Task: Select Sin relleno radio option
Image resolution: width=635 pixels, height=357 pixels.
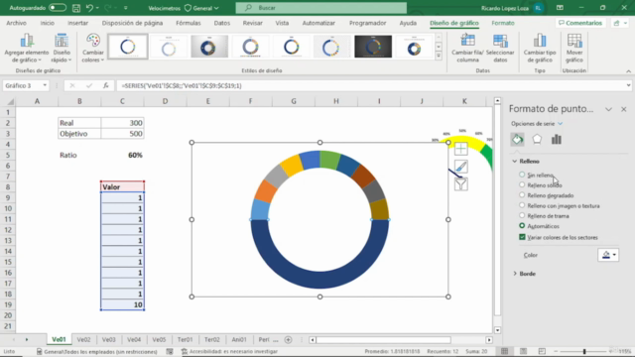Action: 522,175
